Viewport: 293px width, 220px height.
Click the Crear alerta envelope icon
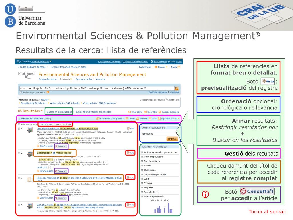pos(129,112)
